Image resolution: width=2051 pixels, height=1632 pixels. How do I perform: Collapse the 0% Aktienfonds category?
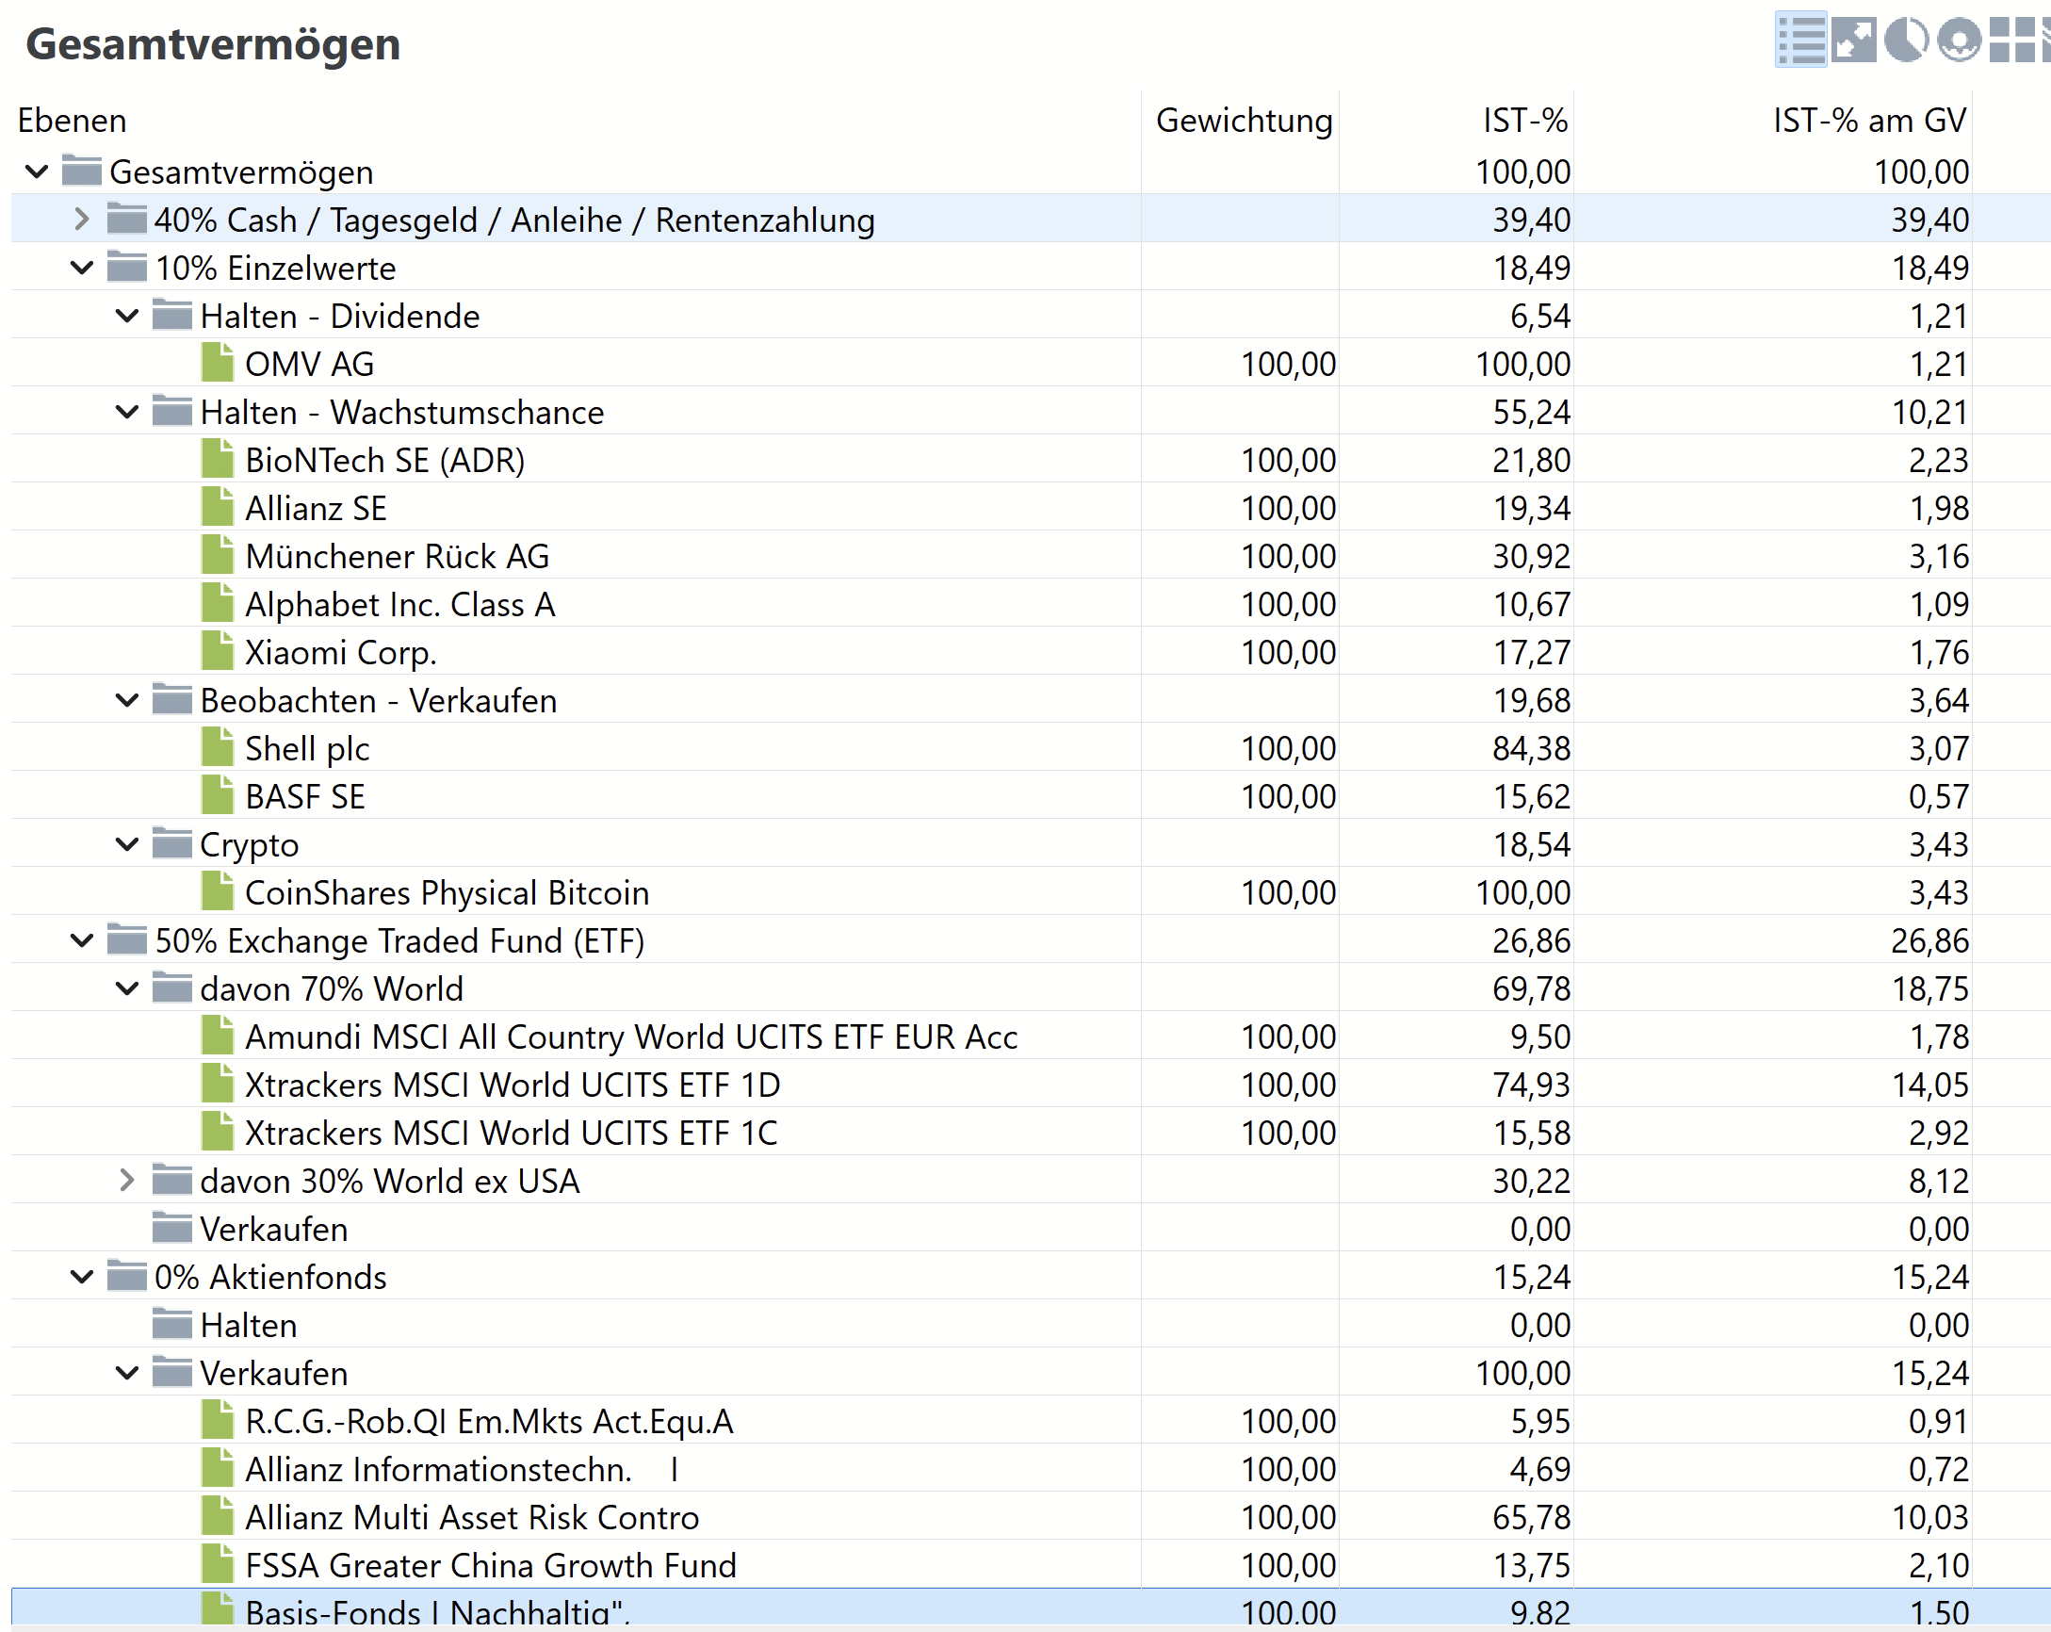pyautogui.click(x=82, y=1276)
